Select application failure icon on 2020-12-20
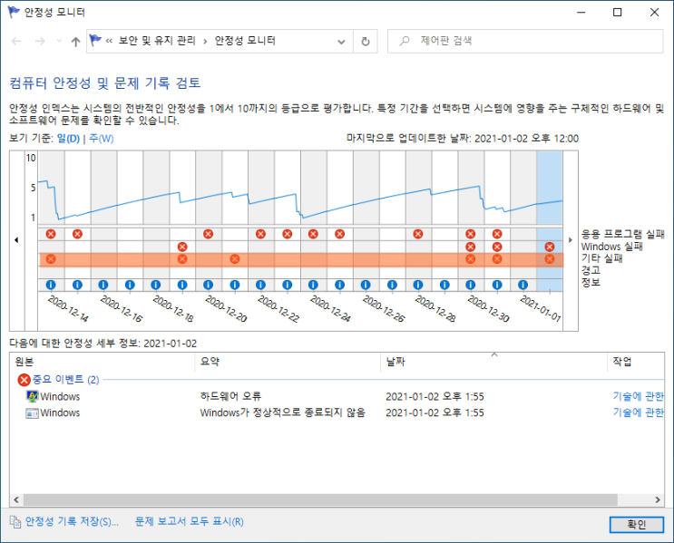This screenshot has width=674, height=543. point(208,234)
